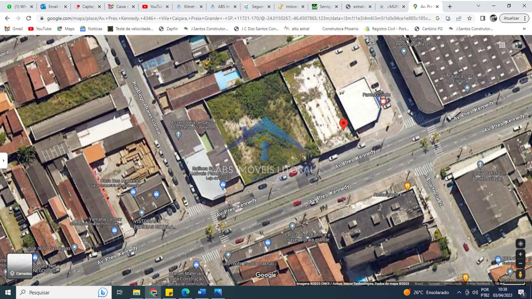Show my current location on map
This screenshot has height=299, width=532.
click(520, 244)
